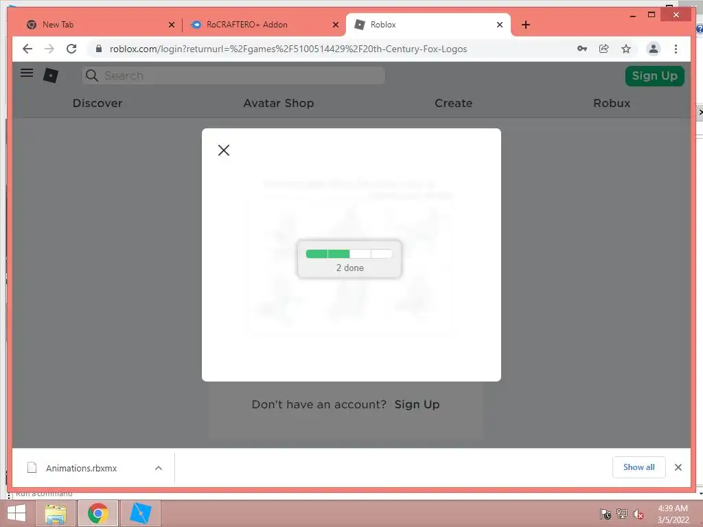703x527 pixels.
Task: Open a new browser tab with plus
Action: point(526,25)
